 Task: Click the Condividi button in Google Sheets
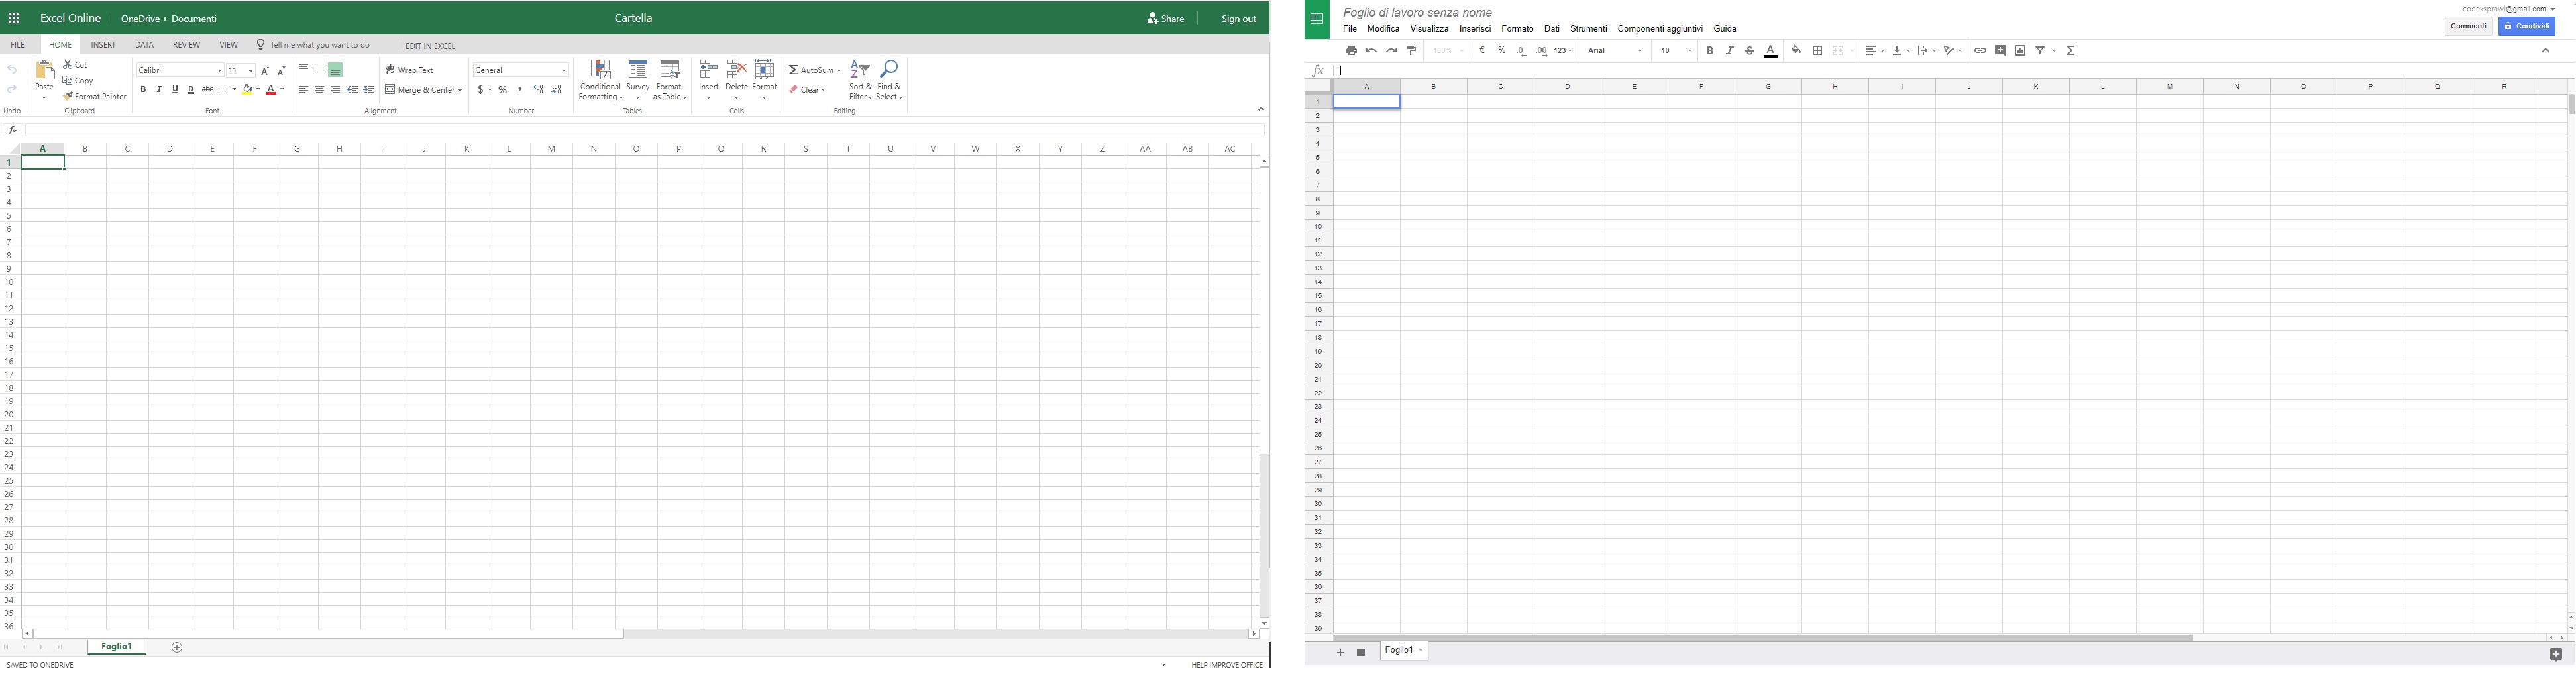point(2526,26)
